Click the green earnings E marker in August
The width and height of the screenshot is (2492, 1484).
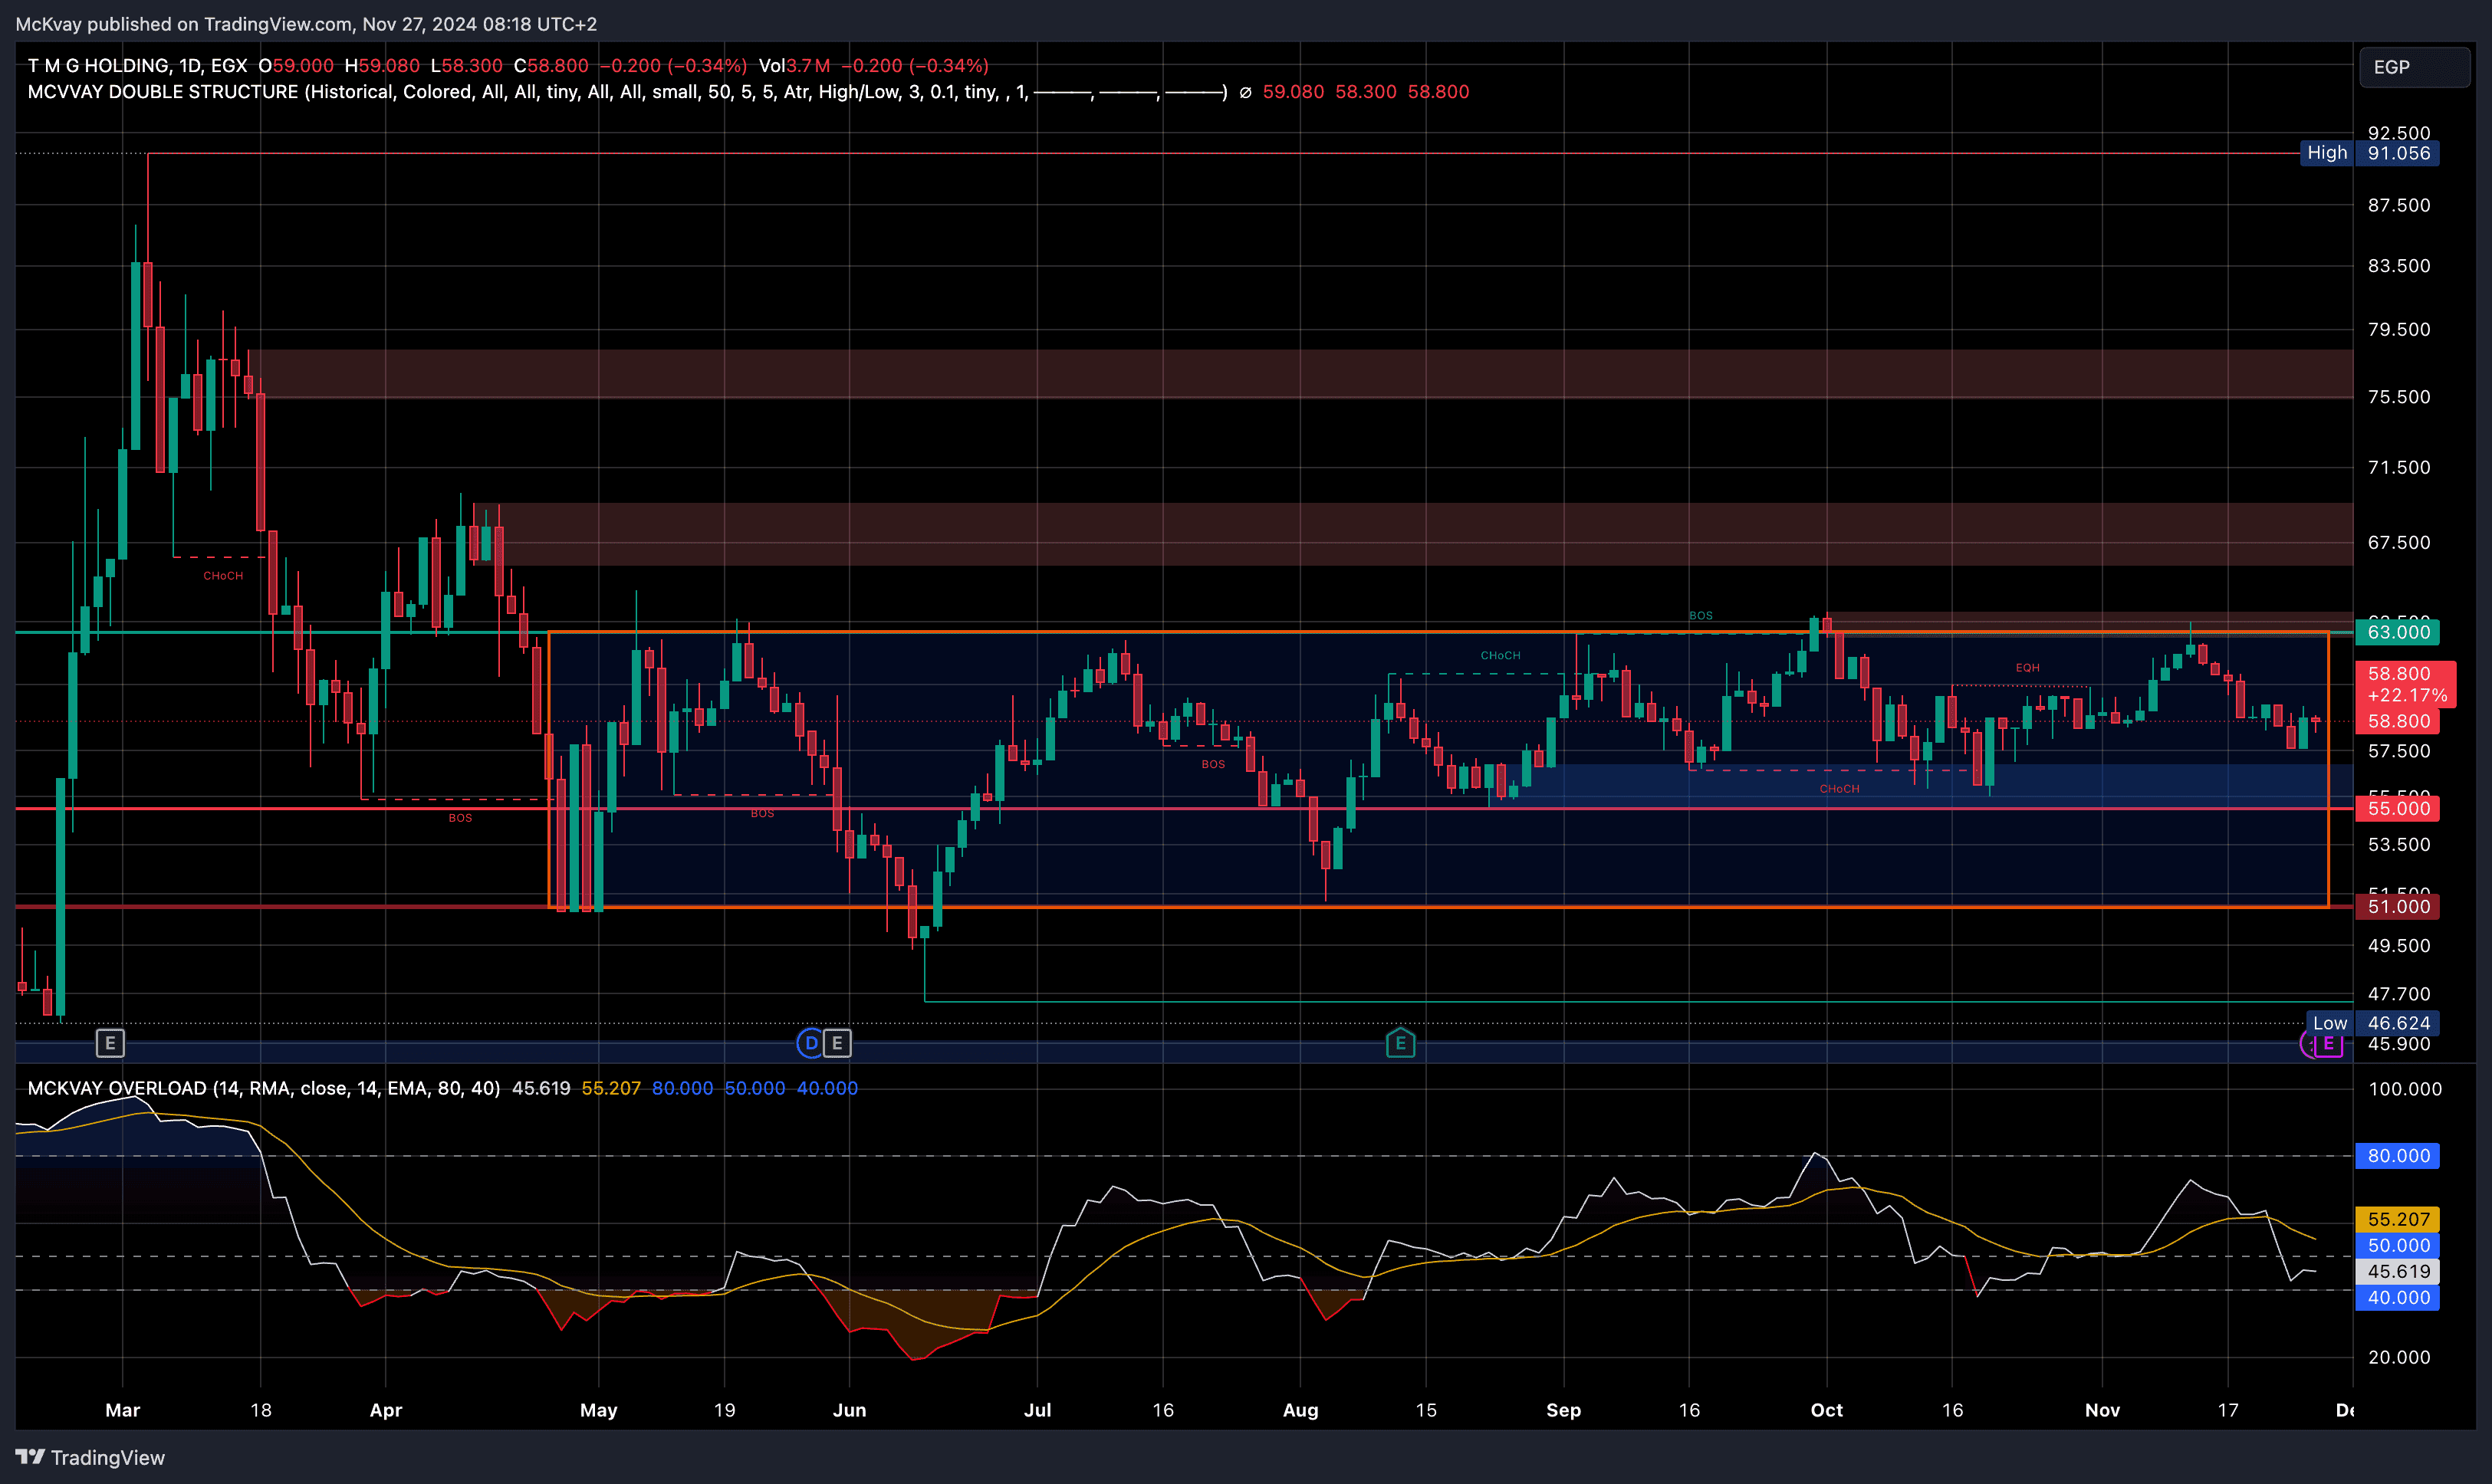click(x=1400, y=1044)
